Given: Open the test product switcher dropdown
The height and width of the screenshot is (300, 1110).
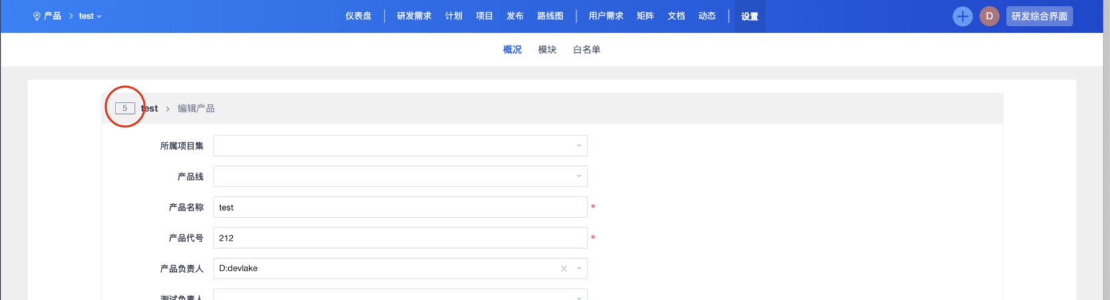Looking at the screenshot, I should coord(90,17).
